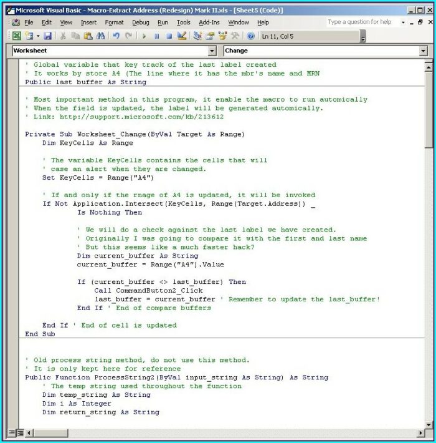The height and width of the screenshot is (443, 436).
Task: Click the horizontal scrollbar left arrow
Action: tap(29, 432)
